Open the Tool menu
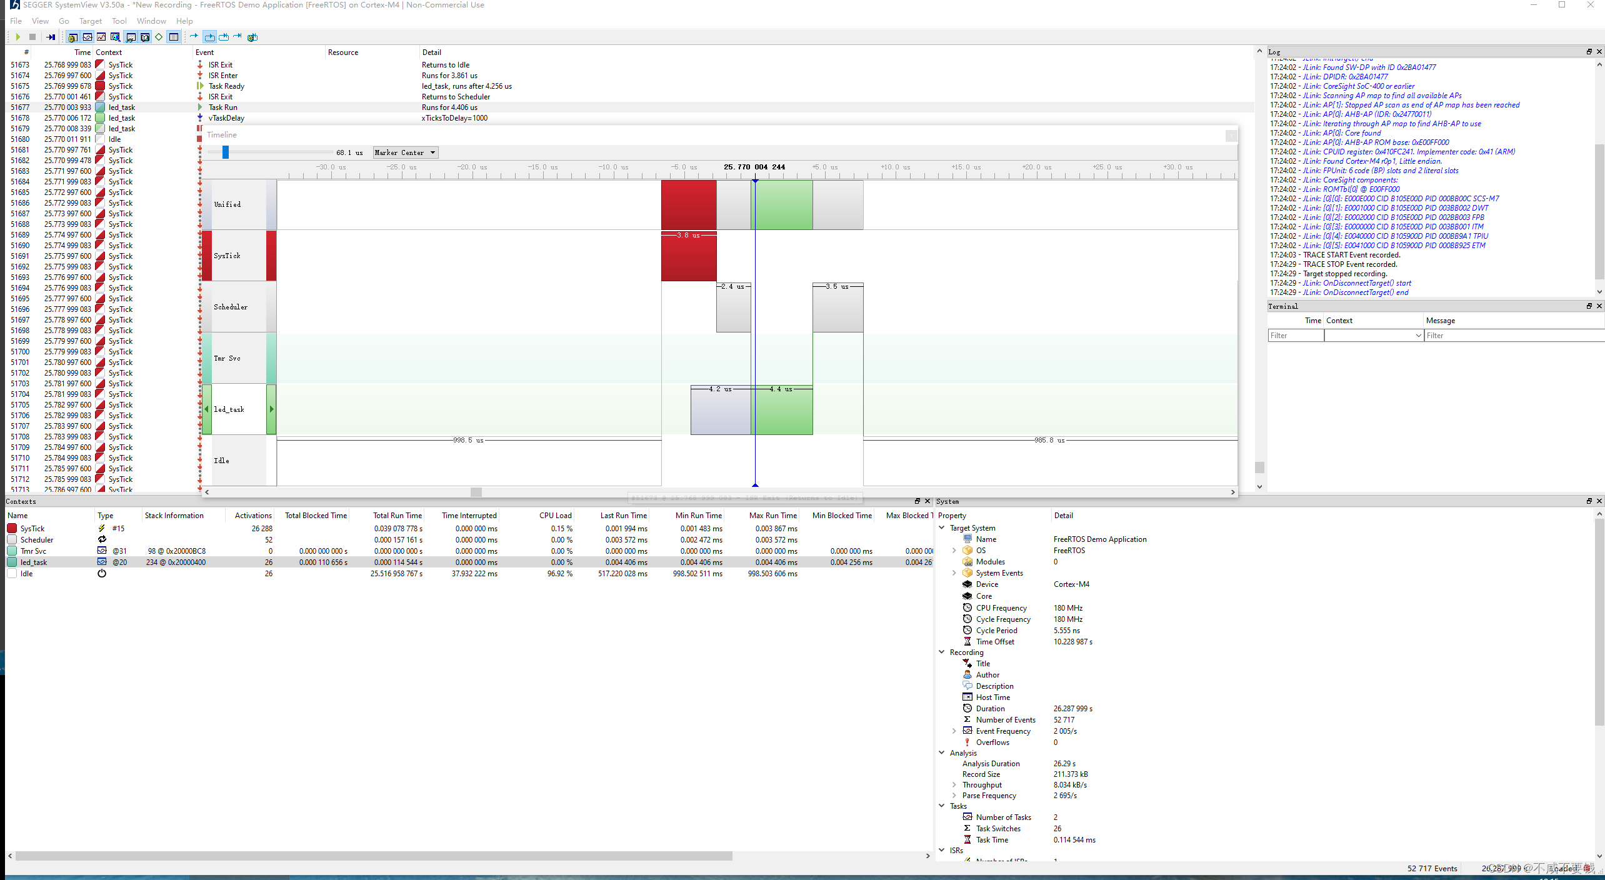Screen dimensions: 1605x880 [x=119, y=21]
